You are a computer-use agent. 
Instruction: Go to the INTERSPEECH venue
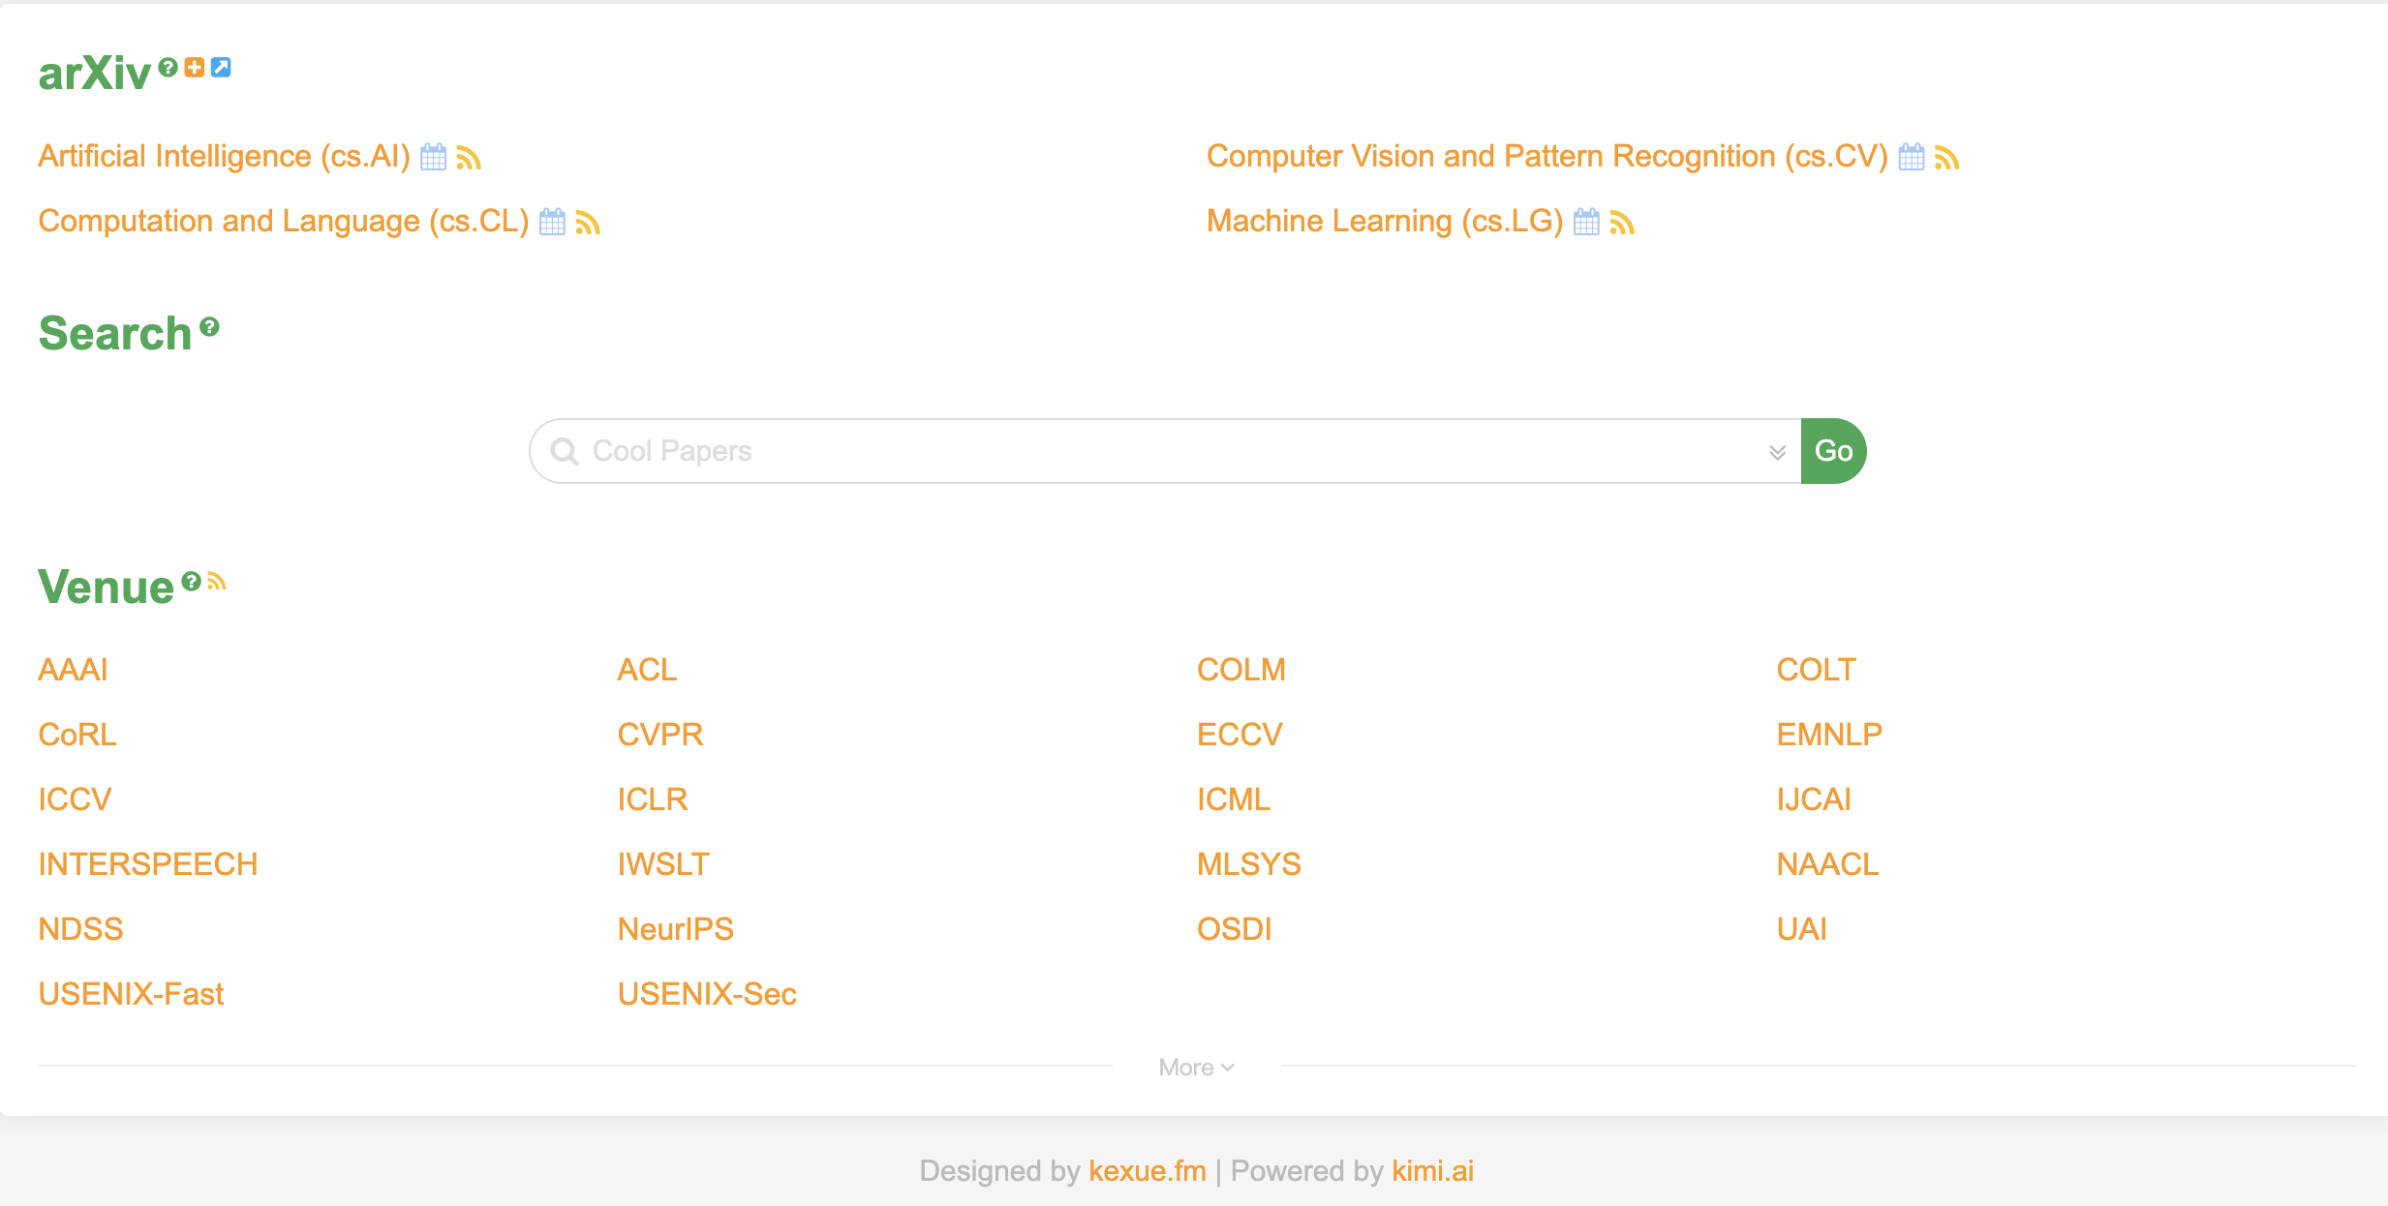point(148,864)
